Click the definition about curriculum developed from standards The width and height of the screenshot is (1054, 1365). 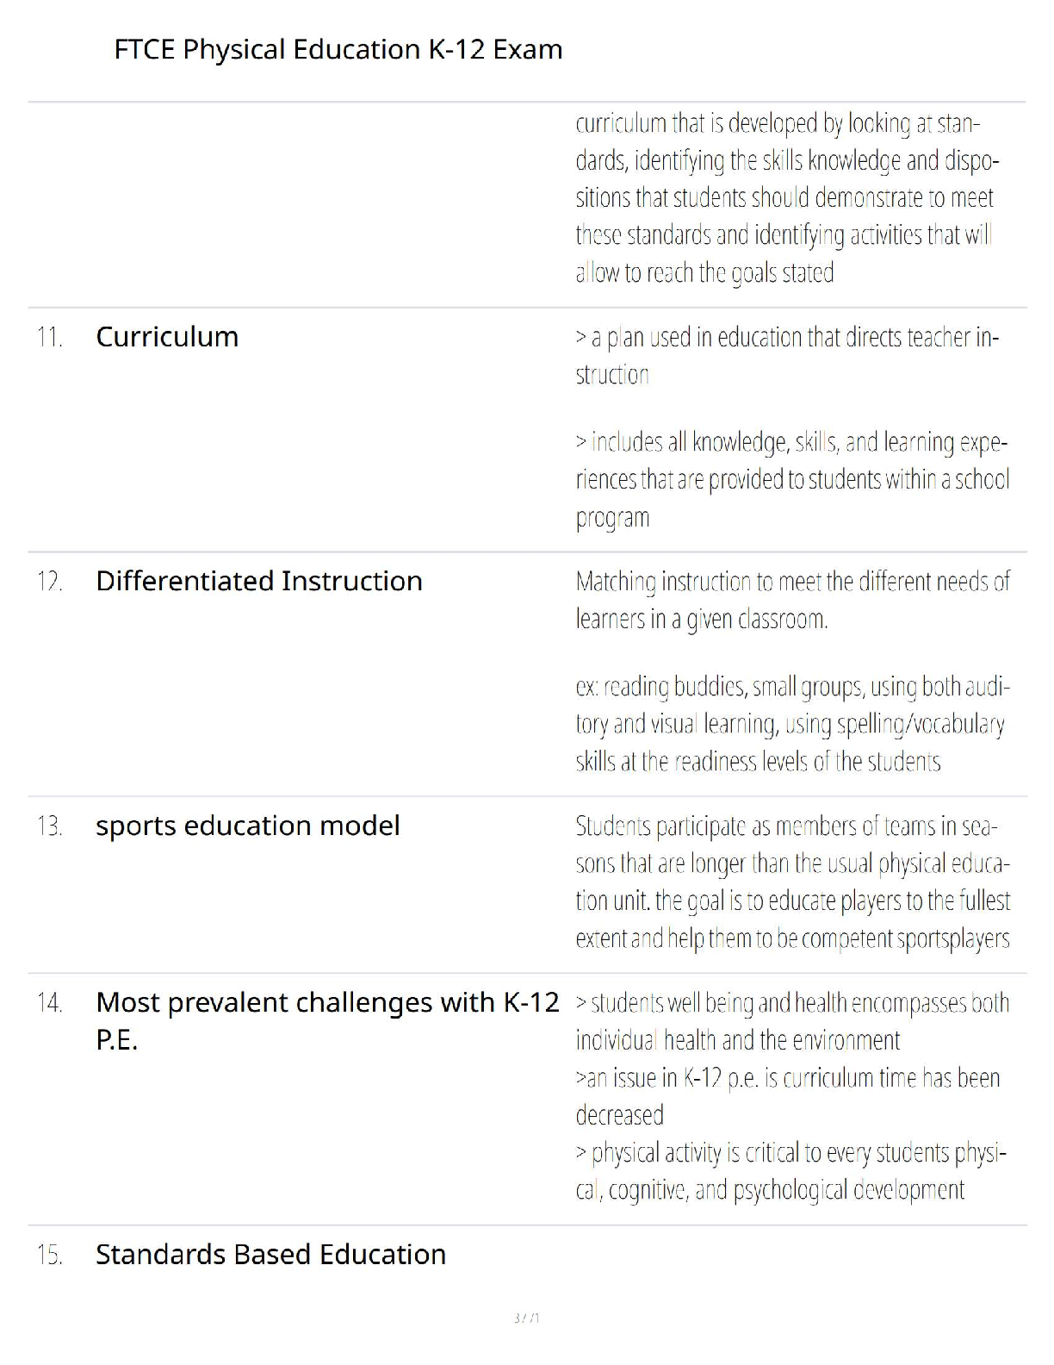pyautogui.click(x=785, y=198)
